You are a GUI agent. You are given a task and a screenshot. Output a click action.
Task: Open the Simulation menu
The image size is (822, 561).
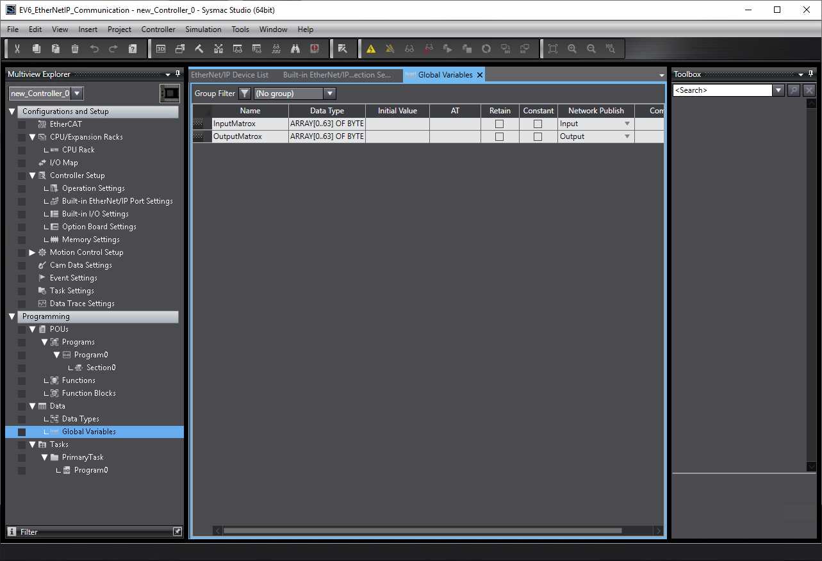203,29
